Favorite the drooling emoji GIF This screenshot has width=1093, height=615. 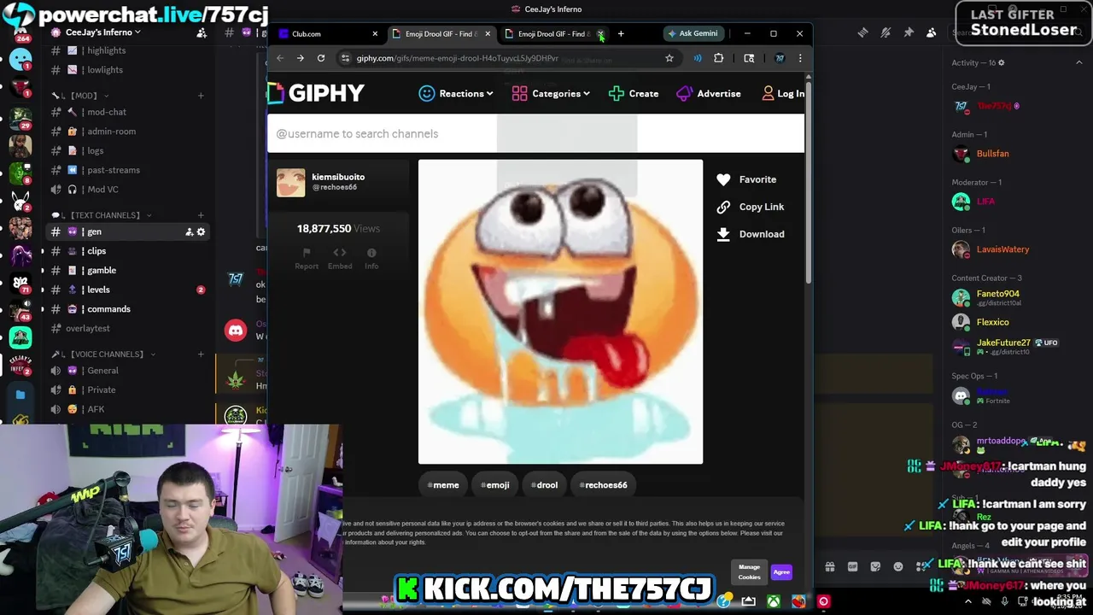point(746,179)
